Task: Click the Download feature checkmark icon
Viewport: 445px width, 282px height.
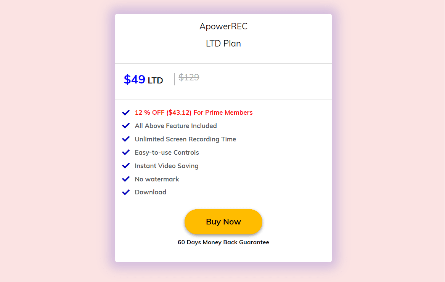Action: pos(126,192)
